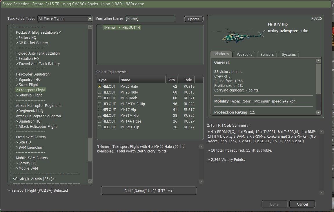Screen dimensions: 334x212
Task: Select [Name] - HELOUT*4 formation entry
Action: tap(122, 28)
